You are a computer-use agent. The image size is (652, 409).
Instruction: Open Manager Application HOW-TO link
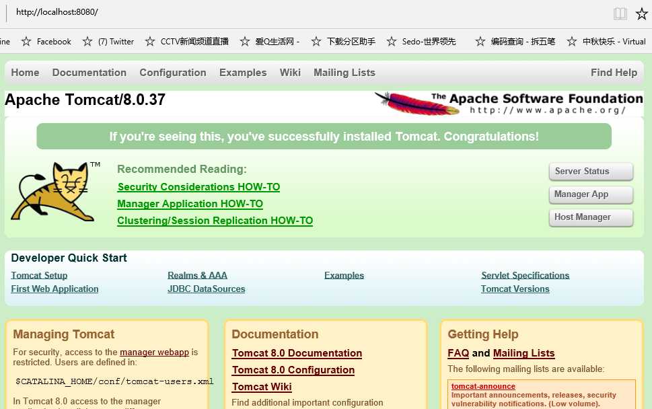[x=190, y=204]
